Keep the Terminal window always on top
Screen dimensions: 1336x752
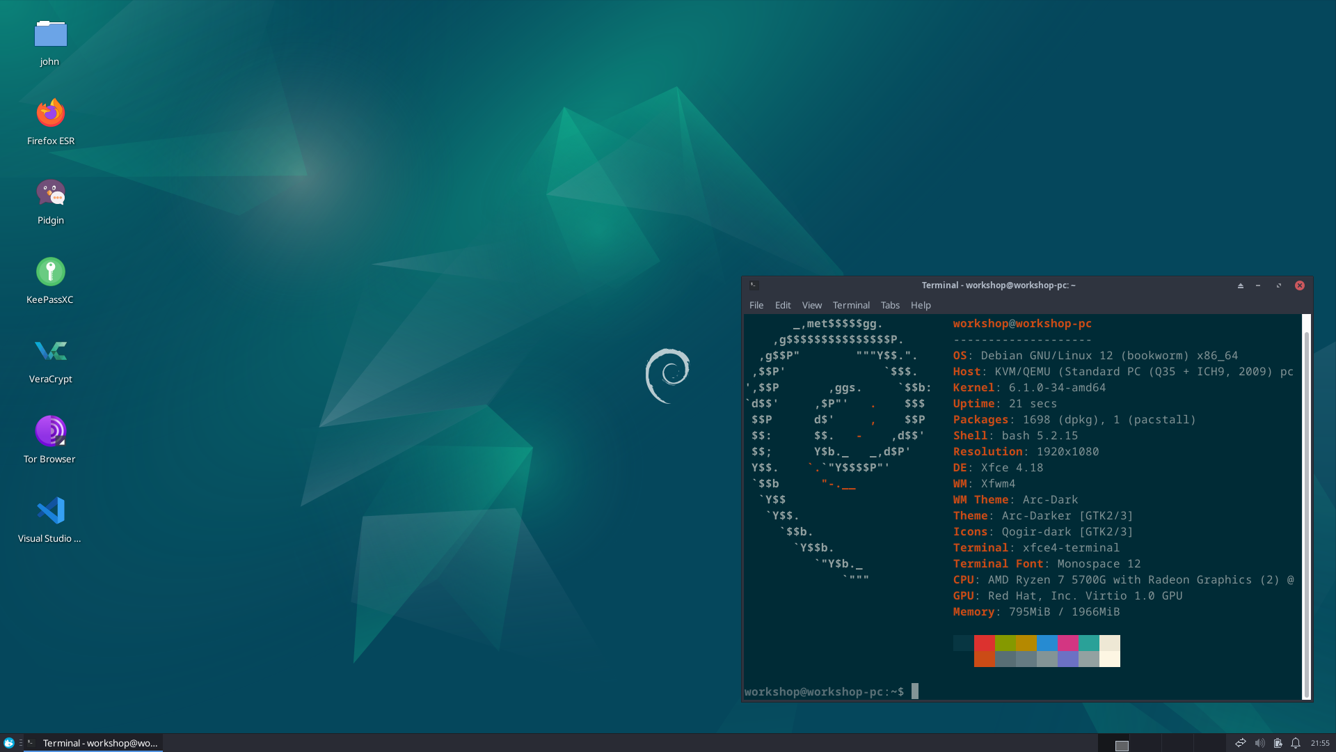point(1240,285)
